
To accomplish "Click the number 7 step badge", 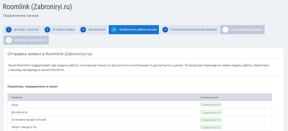I will point(9,40).
